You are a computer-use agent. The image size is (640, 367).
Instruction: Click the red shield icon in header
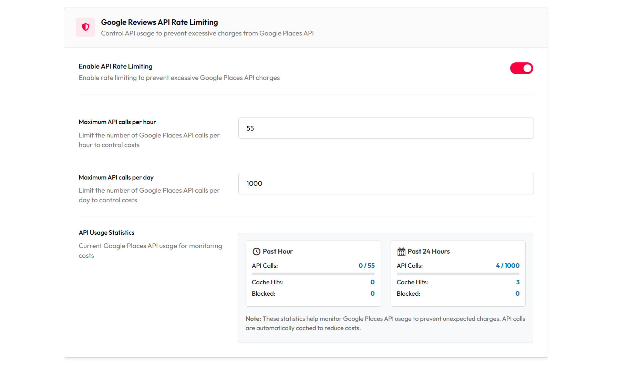coord(85,27)
